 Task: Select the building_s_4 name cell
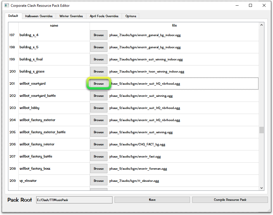(x=54, y=35)
